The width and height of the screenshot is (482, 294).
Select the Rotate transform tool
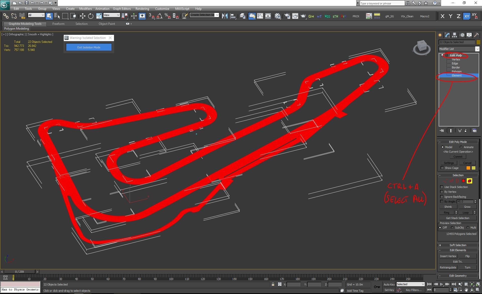91,16
